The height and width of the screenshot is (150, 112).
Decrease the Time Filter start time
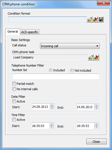point(52,127)
